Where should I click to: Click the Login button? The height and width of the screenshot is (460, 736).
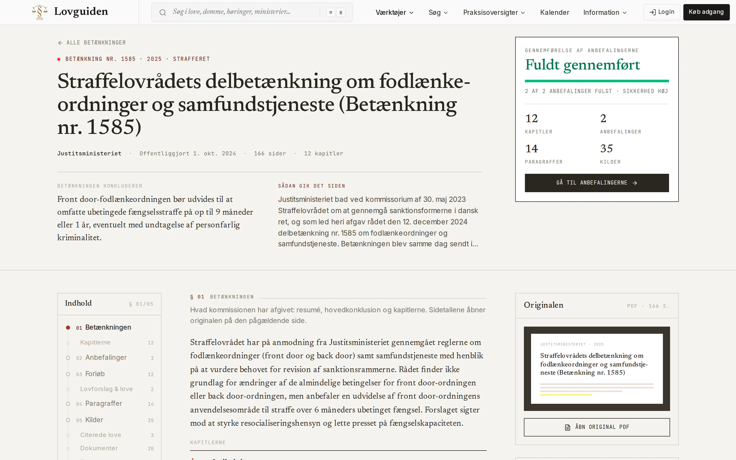(x=661, y=12)
